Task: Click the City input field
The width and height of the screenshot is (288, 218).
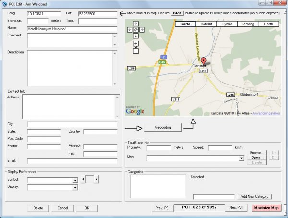Action: (x=72, y=125)
